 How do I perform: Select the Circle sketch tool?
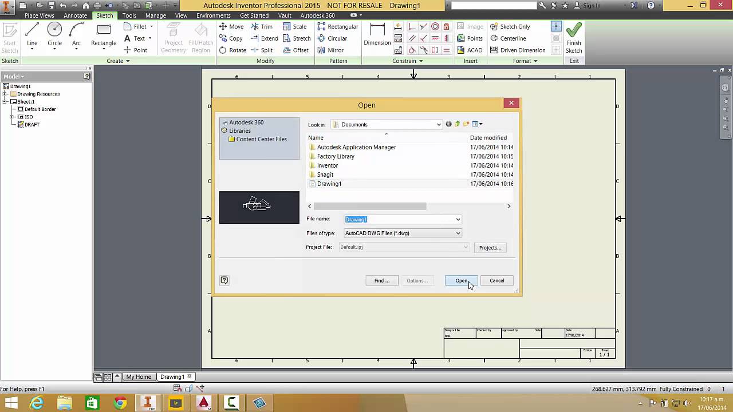click(x=54, y=35)
